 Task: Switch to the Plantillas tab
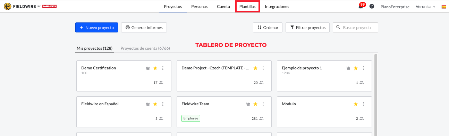[247, 7]
